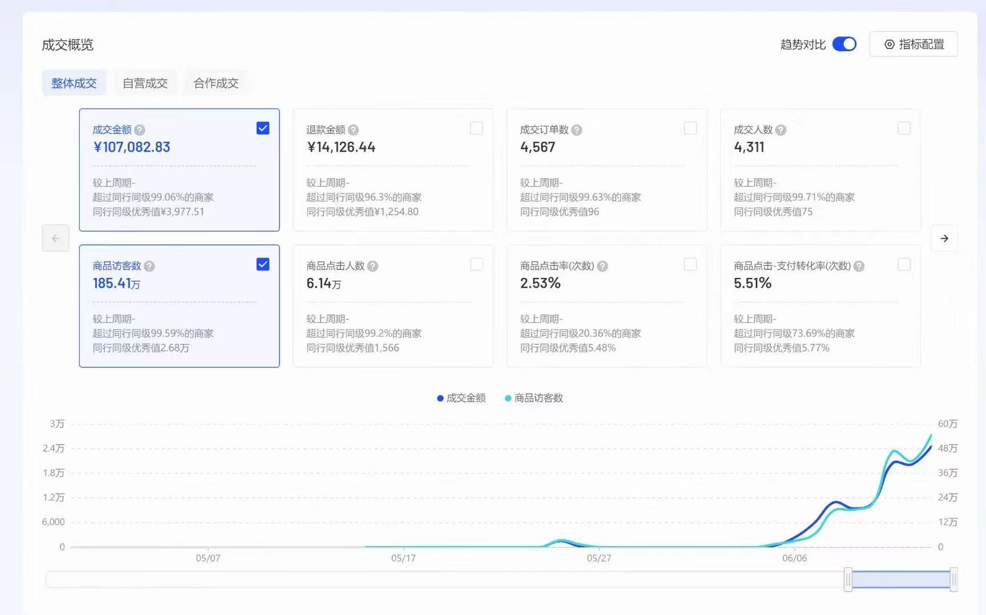Switch to the 自营成交 tab

pos(145,83)
